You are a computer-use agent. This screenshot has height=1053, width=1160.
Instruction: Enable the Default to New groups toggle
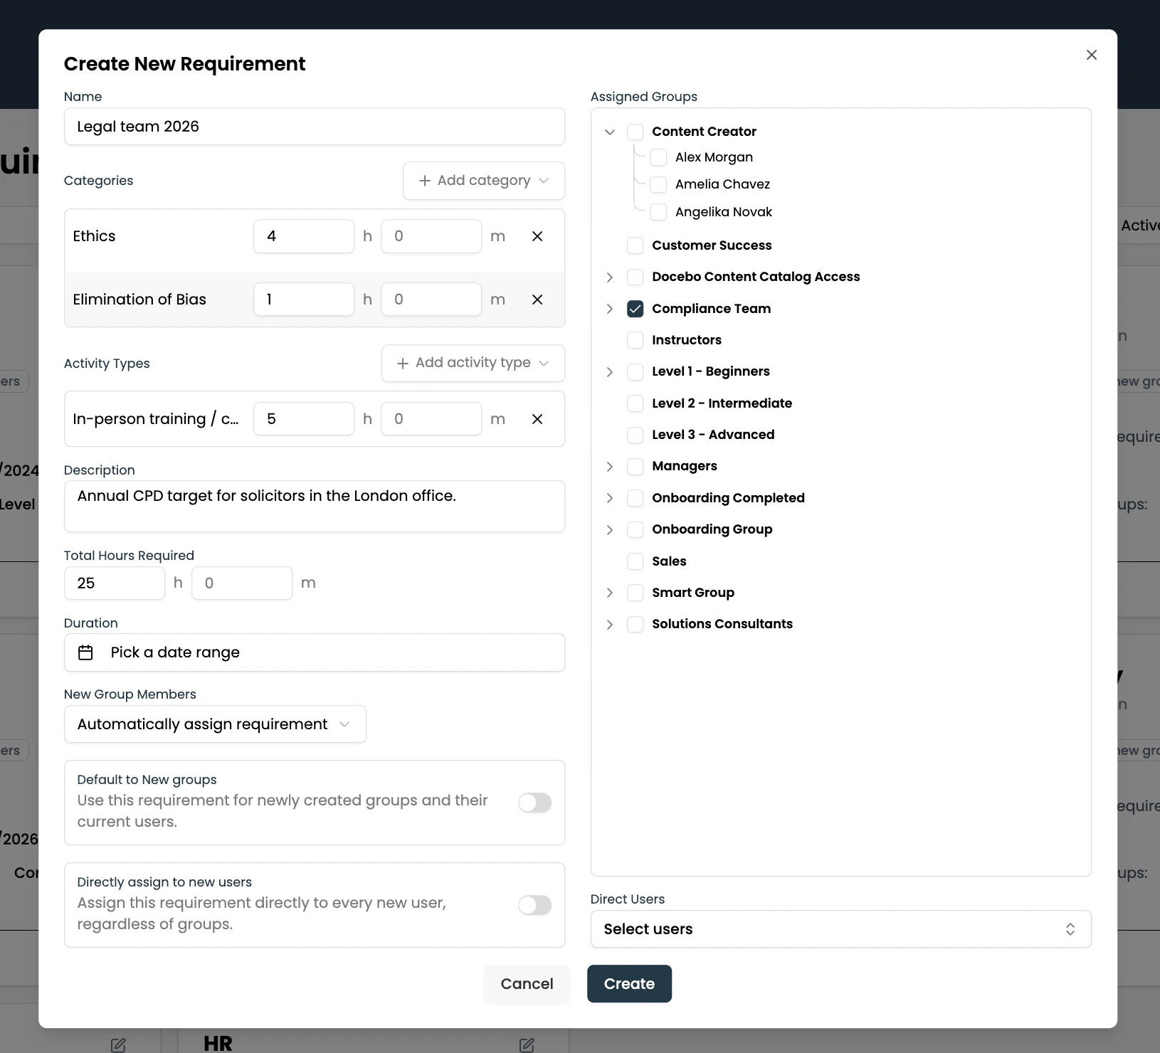coord(534,803)
